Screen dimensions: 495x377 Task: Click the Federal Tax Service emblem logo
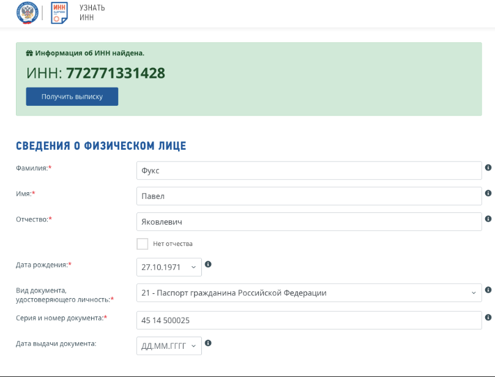click(28, 12)
